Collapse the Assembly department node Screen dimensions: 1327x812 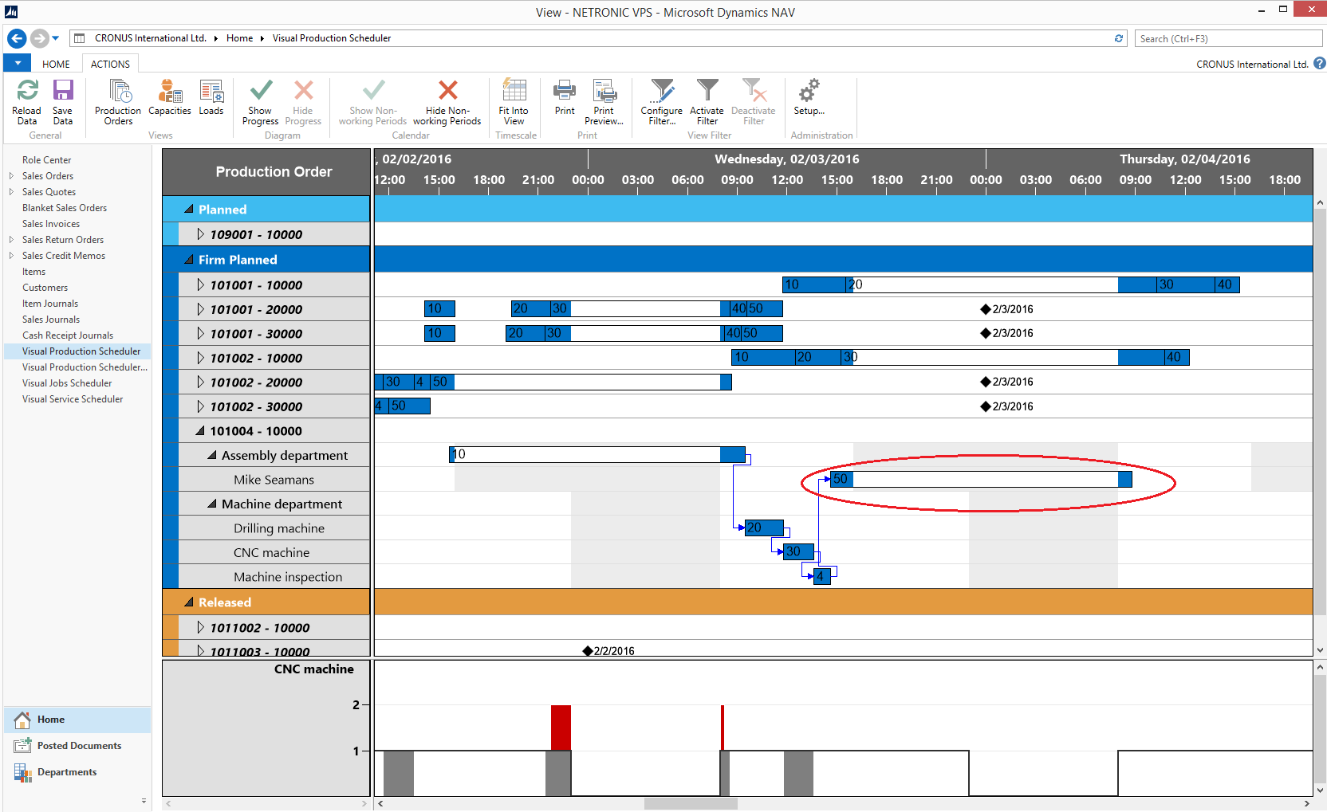[212, 456]
